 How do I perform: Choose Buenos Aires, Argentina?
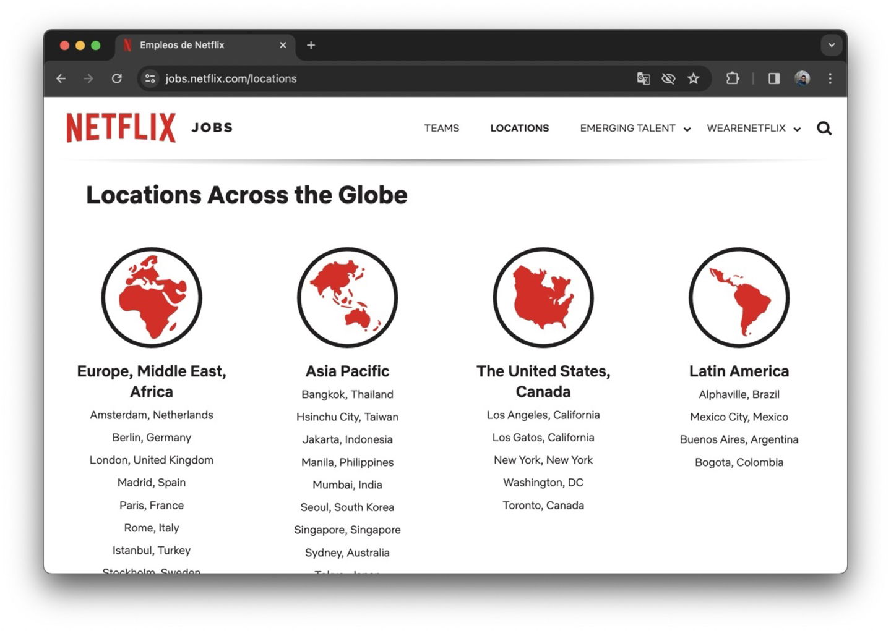click(x=739, y=439)
